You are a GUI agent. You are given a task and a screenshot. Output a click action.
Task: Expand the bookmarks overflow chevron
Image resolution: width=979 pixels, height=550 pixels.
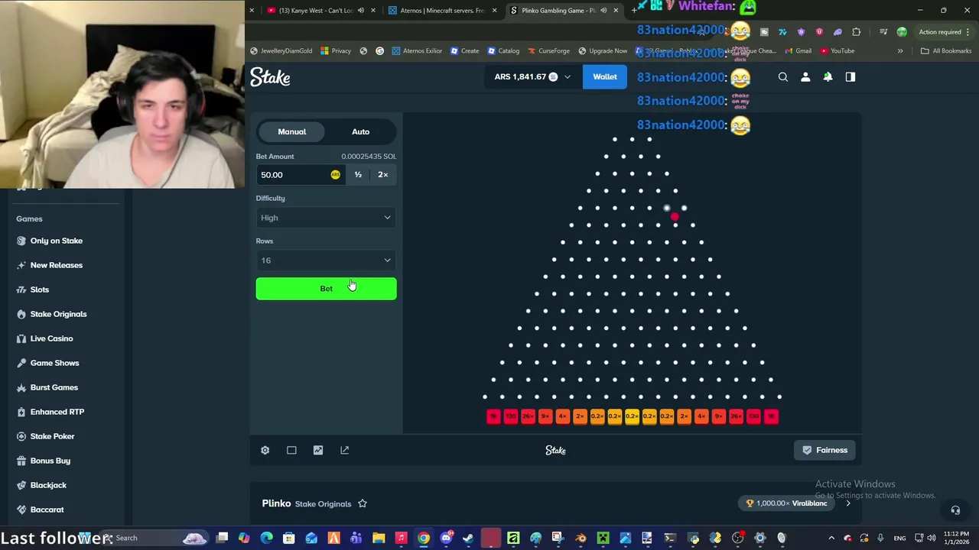click(900, 51)
